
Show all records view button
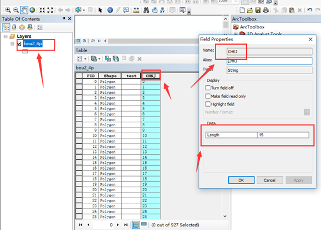[136, 225]
